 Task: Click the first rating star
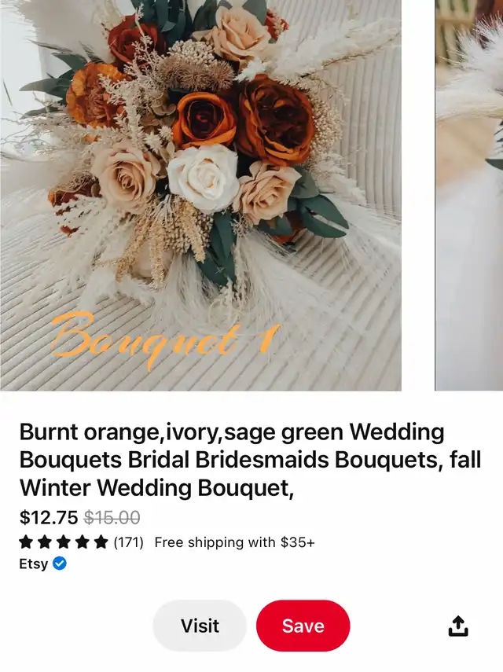click(x=26, y=542)
